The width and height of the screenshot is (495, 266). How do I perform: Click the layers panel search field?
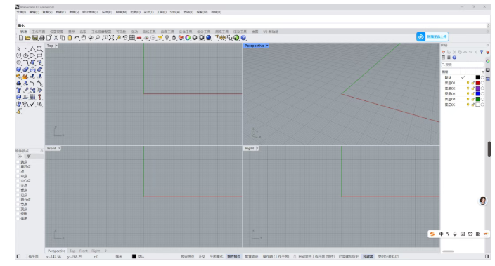[x=463, y=65]
